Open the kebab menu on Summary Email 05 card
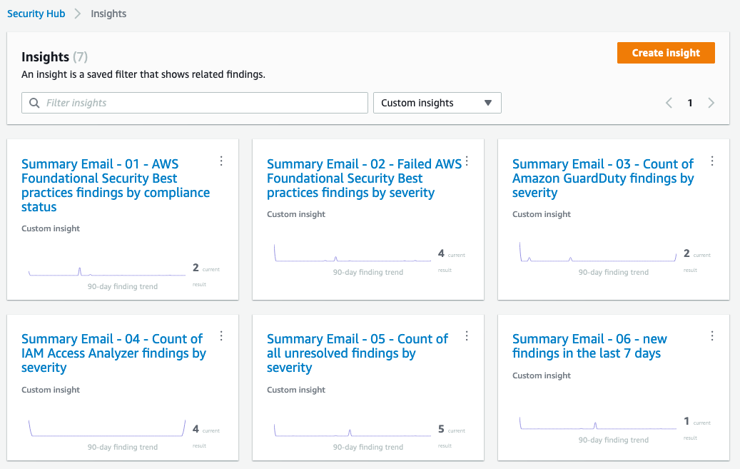Image resolution: width=740 pixels, height=469 pixels. tap(467, 336)
